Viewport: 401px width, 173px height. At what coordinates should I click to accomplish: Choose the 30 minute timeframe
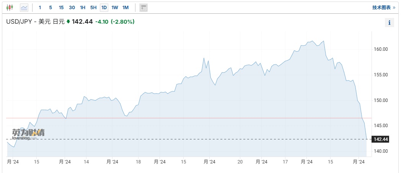[72, 7]
